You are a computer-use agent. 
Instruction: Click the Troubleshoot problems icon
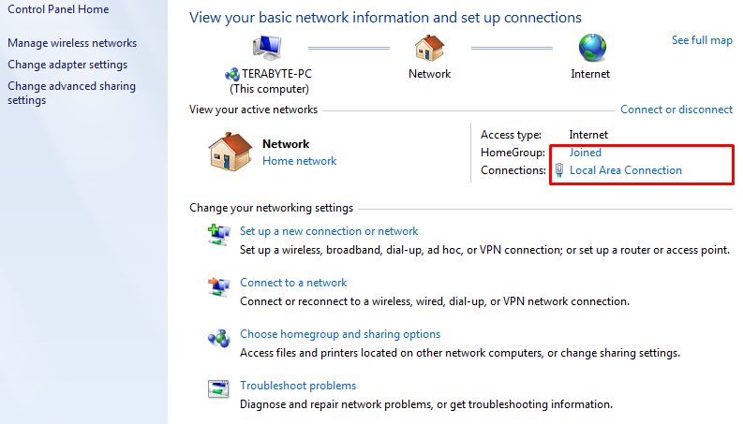click(x=218, y=389)
